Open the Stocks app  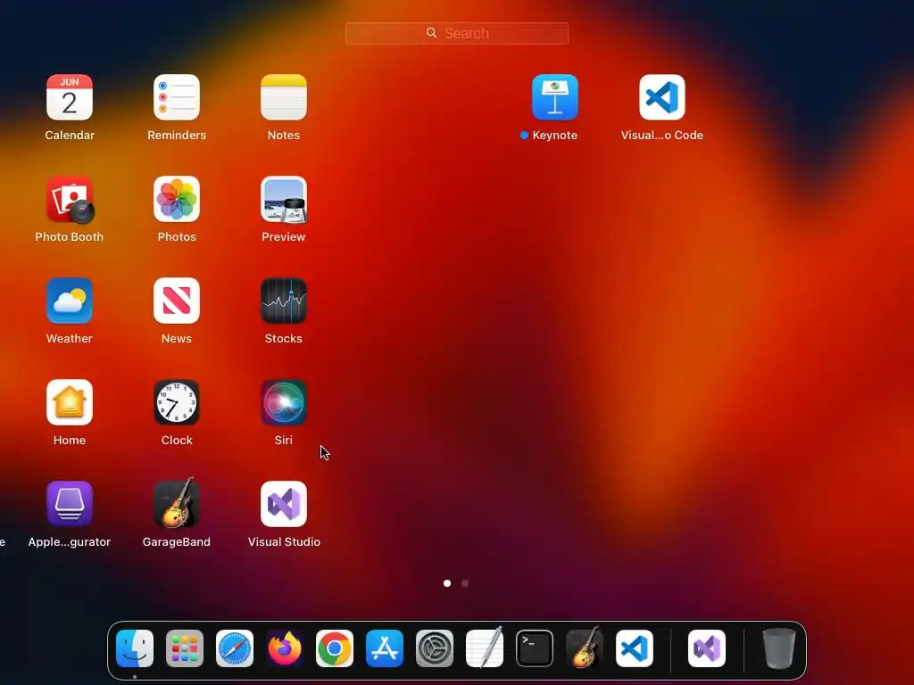284,301
